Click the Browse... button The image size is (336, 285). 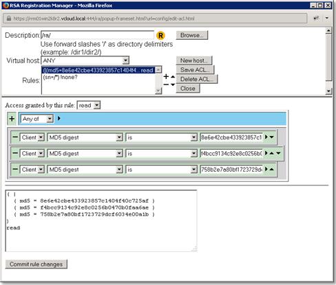click(x=192, y=35)
